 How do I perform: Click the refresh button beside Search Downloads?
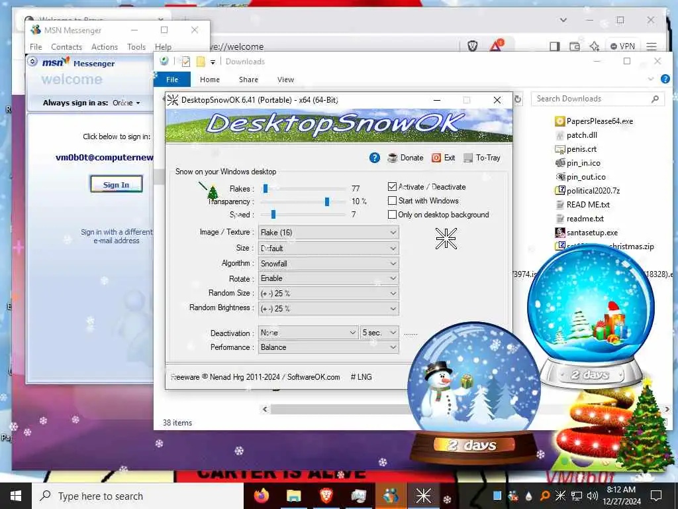(518, 99)
